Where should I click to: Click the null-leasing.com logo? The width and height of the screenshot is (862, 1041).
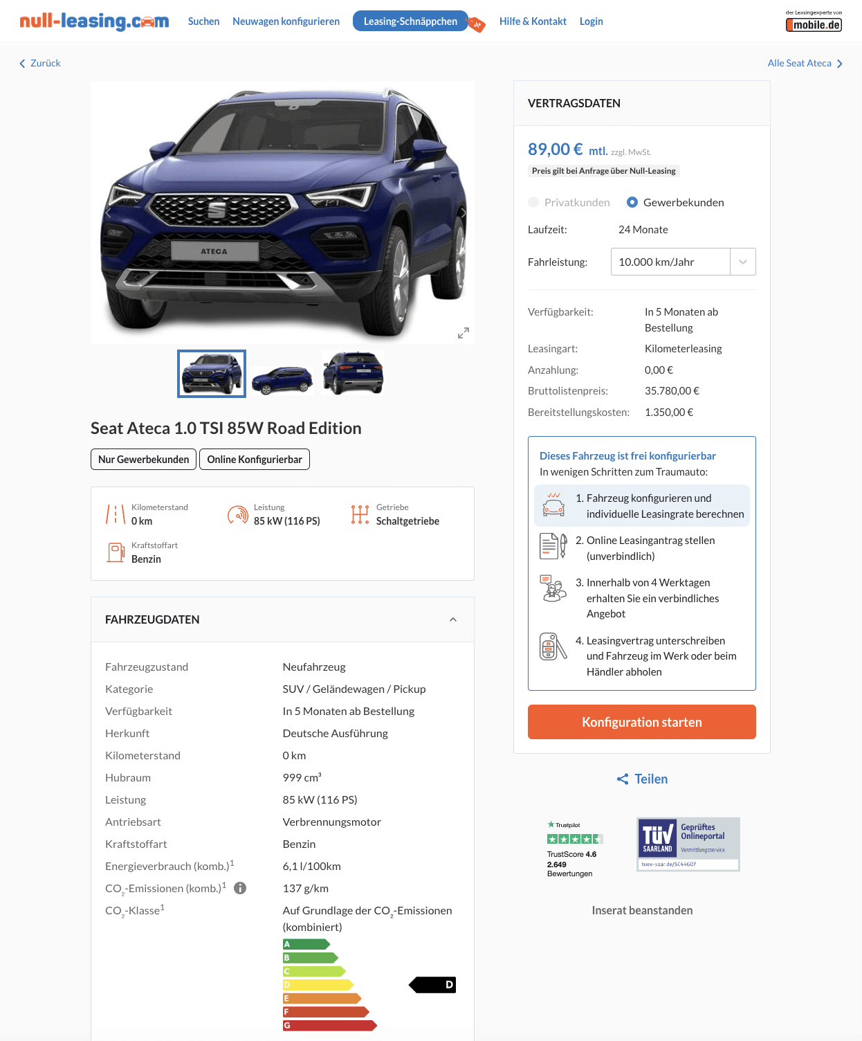pos(94,21)
